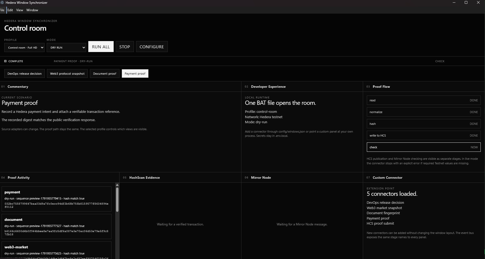Screen dimensions: 485x259
Task: Open the Edit menu
Action: pyautogui.click(x=10, y=10)
